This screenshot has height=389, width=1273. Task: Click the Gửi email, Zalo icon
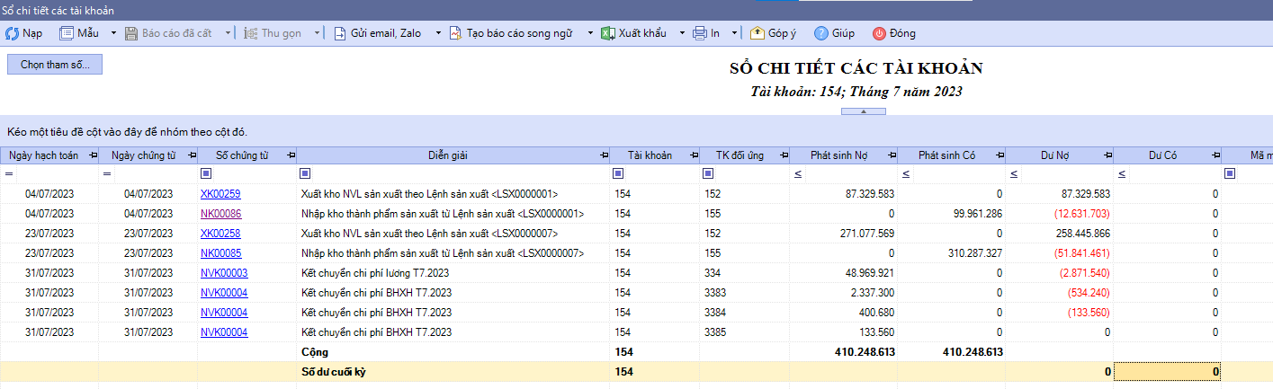click(x=339, y=33)
